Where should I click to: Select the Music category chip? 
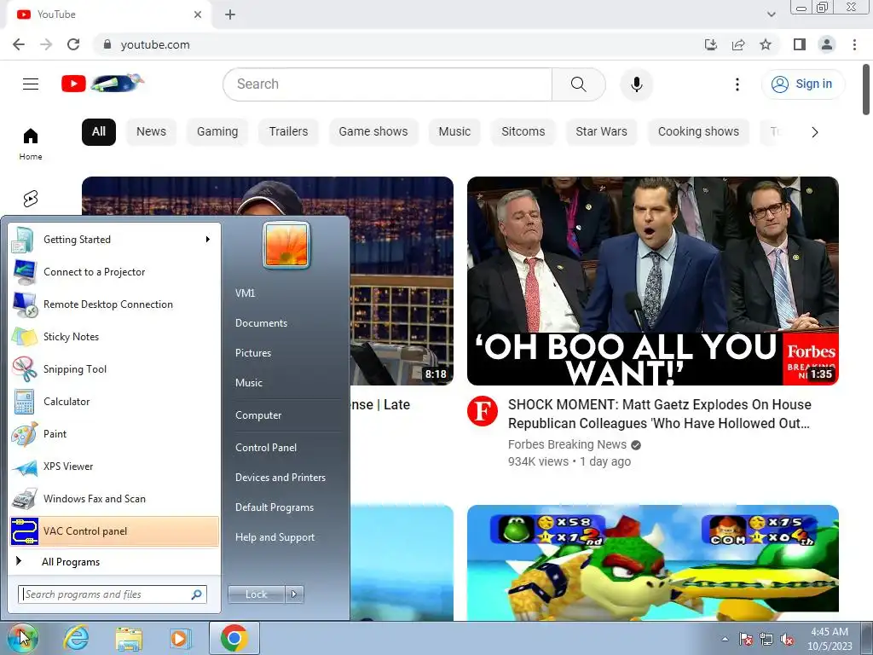coord(454,132)
